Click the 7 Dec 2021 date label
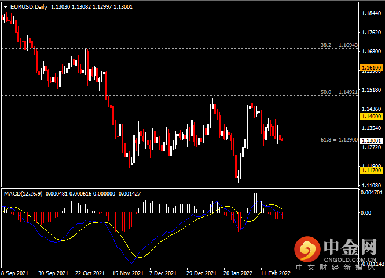The image size is (385, 278). [163, 273]
